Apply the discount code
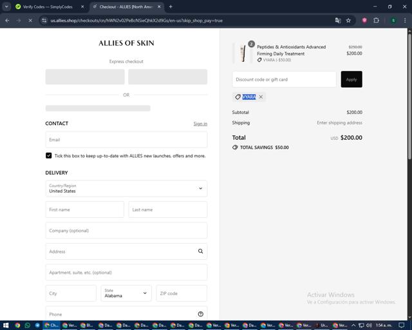412x330 pixels. point(351,79)
